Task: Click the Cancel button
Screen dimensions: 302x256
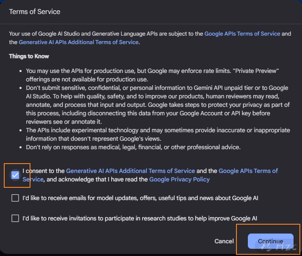Action: point(224,241)
